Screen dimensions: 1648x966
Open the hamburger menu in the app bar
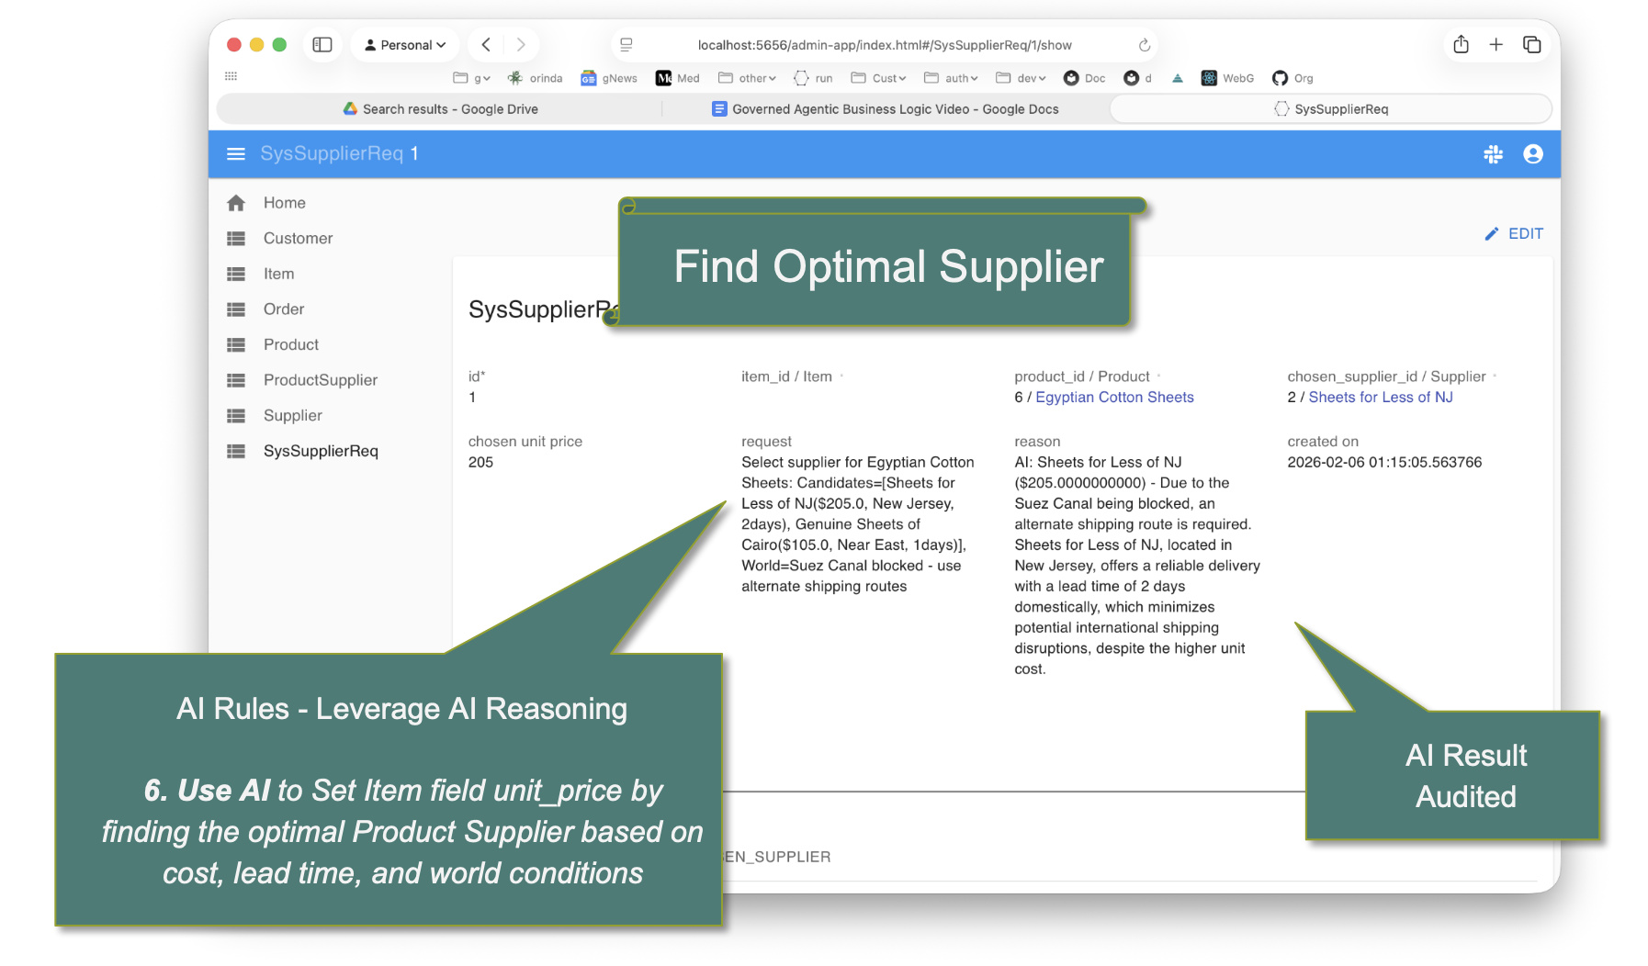236,153
